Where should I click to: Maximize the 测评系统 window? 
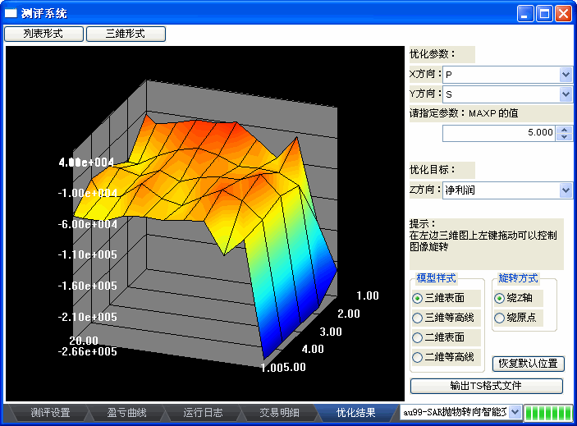(544, 14)
